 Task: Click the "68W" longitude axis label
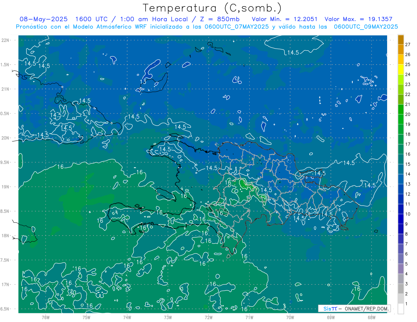pos(371,317)
